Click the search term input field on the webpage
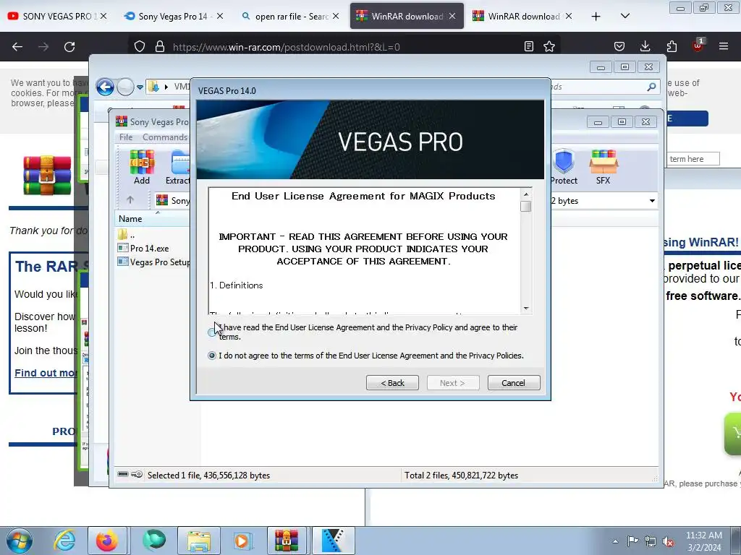Image resolution: width=741 pixels, height=555 pixels. pyautogui.click(x=693, y=159)
